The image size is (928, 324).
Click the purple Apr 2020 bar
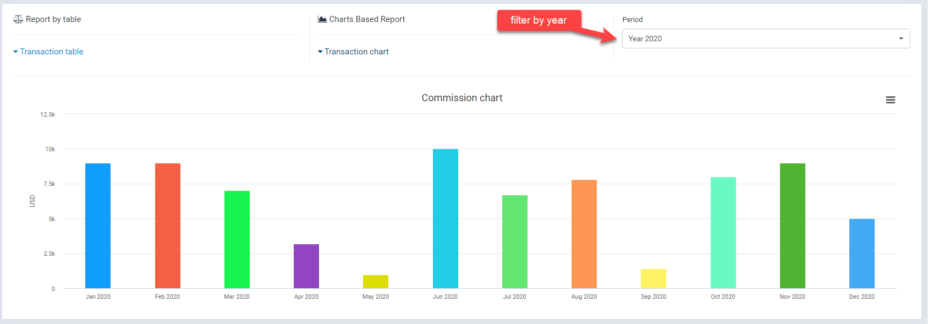coord(306,266)
